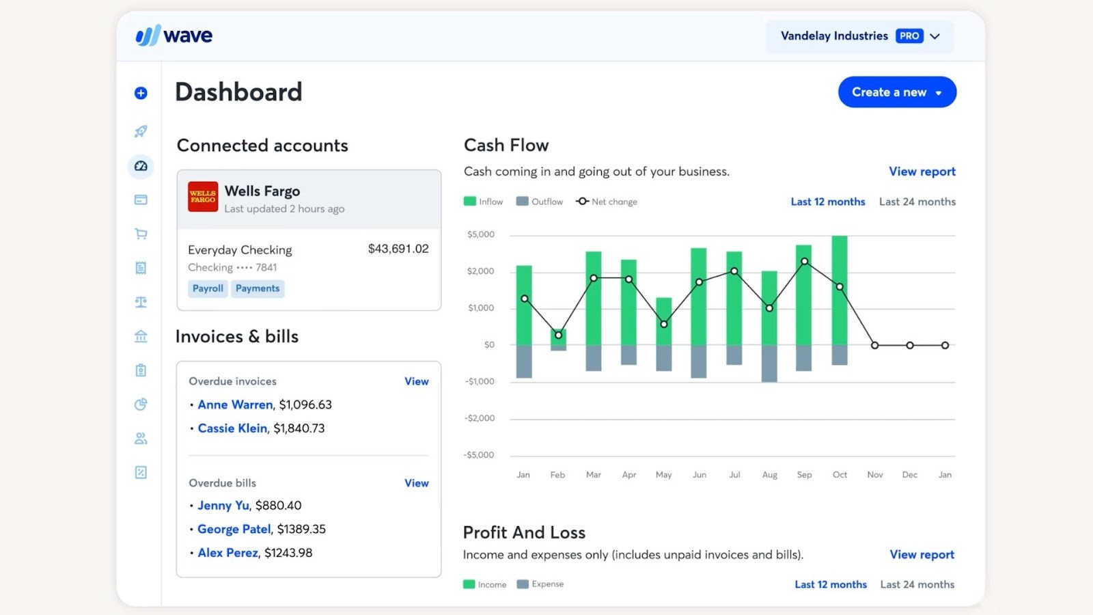This screenshot has width=1093, height=615.
Task: Click the Wells Fargo connected account card
Action: pyautogui.click(x=309, y=199)
